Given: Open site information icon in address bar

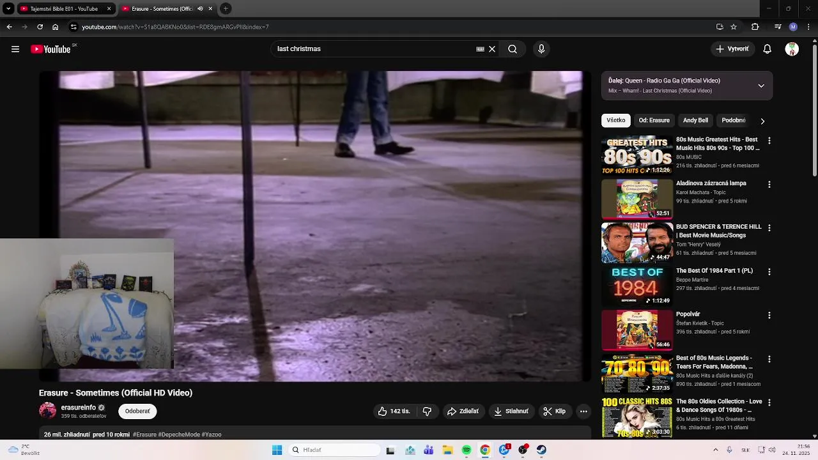Looking at the screenshot, I should point(73,27).
